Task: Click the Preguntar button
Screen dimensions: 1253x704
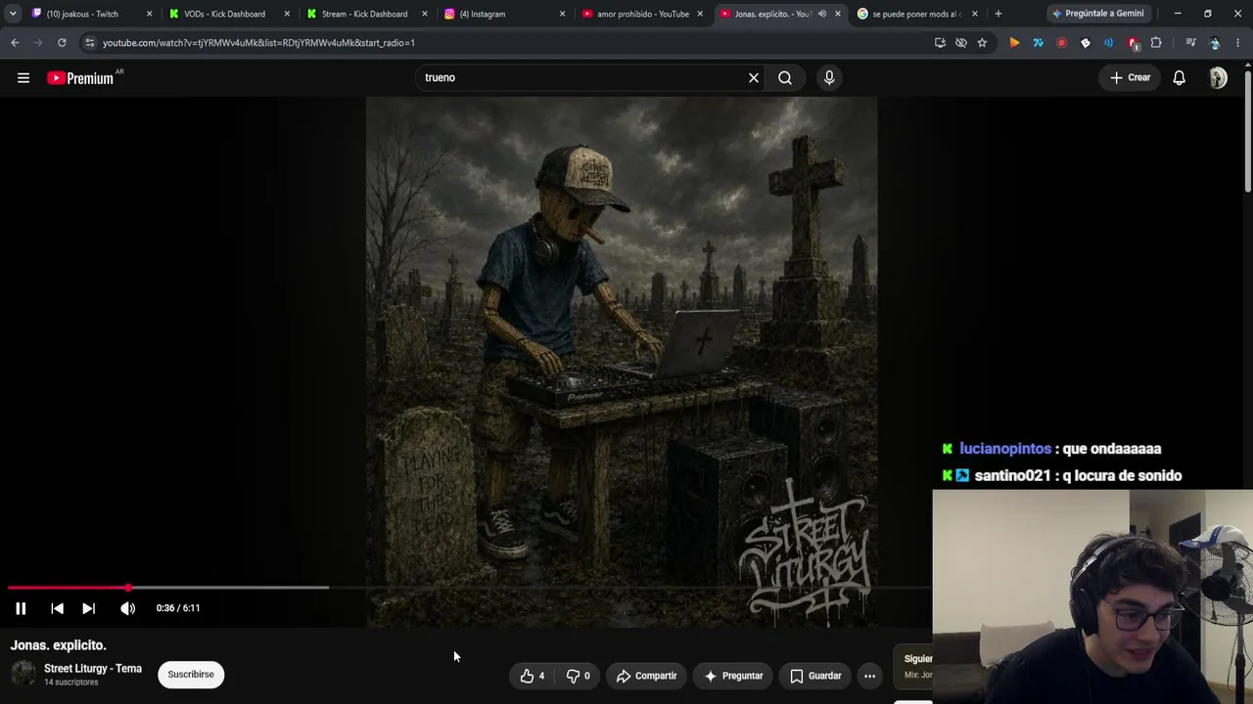Action: (733, 676)
